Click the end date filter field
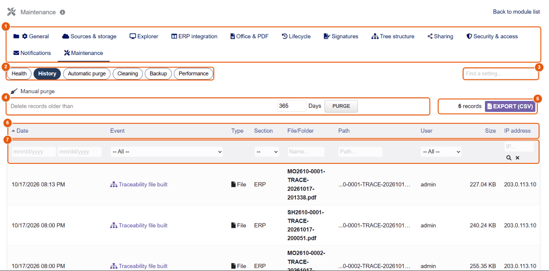This screenshot has width=549, height=271. [80, 152]
